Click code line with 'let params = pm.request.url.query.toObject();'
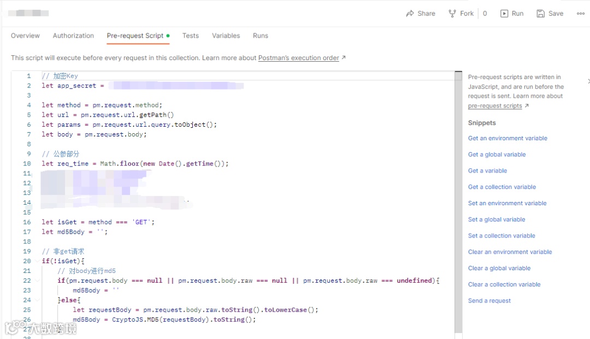The height and width of the screenshot is (339, 590). [x=129, y=125]
